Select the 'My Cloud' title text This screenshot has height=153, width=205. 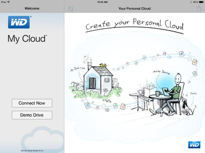tap(27, 39)
